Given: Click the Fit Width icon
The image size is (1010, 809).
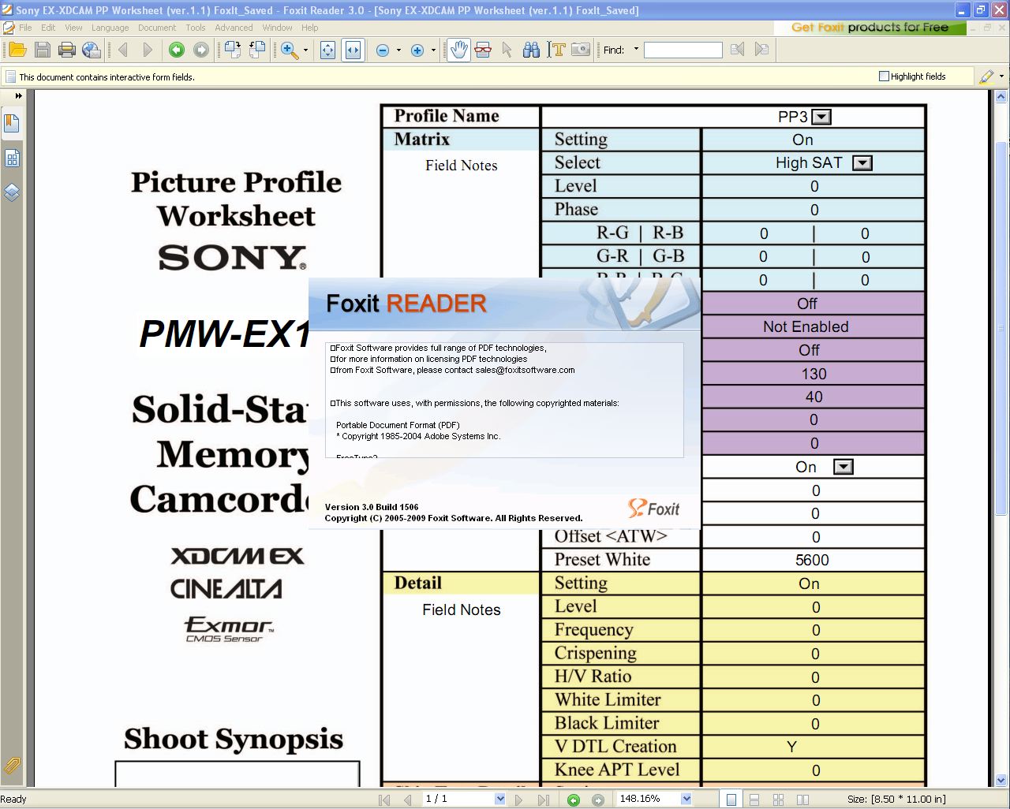Looking at the screenshot, I should coord(353,50).
